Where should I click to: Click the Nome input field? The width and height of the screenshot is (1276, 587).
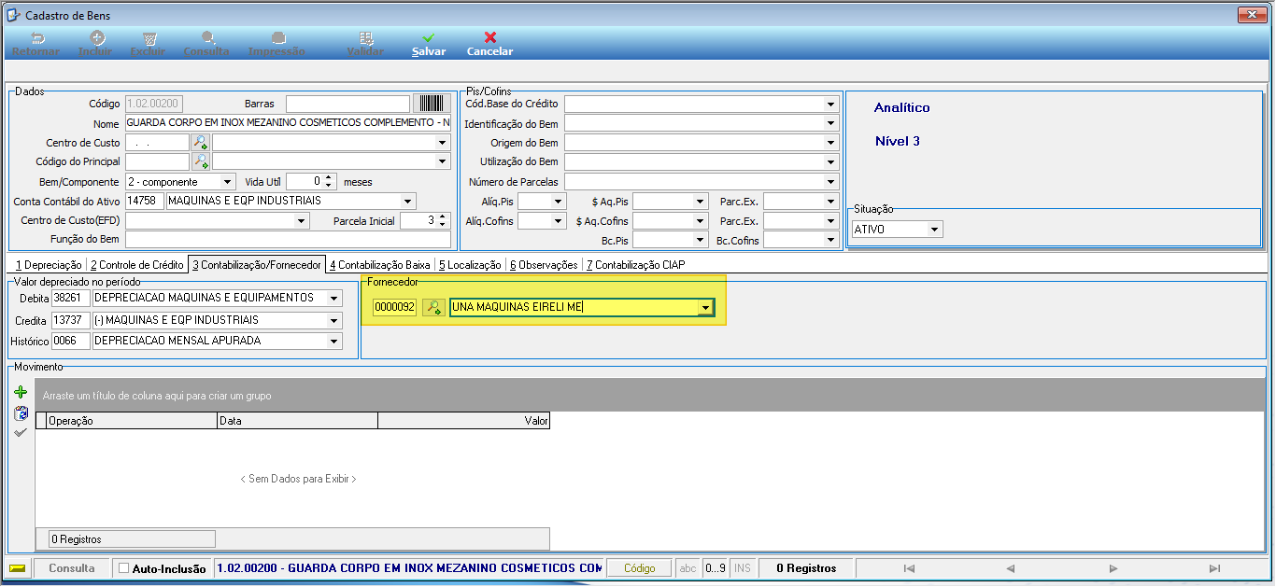tap(288, 123)
